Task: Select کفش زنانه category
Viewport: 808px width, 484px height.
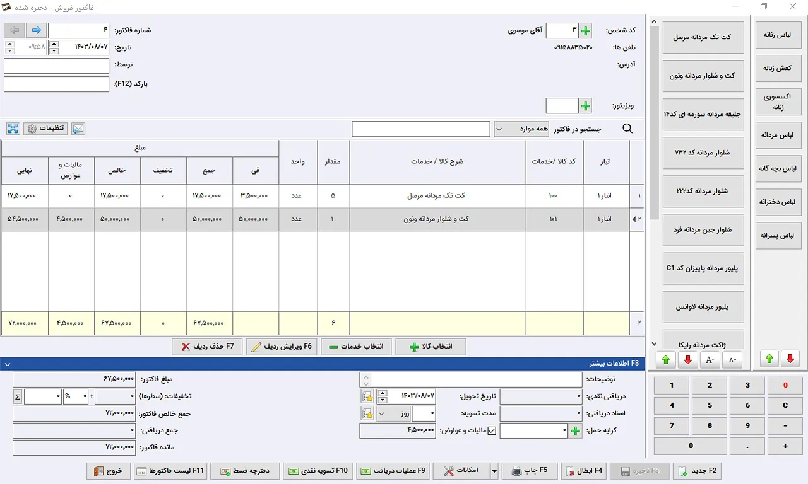Action: pyautogui.click(x=778, y=68)
